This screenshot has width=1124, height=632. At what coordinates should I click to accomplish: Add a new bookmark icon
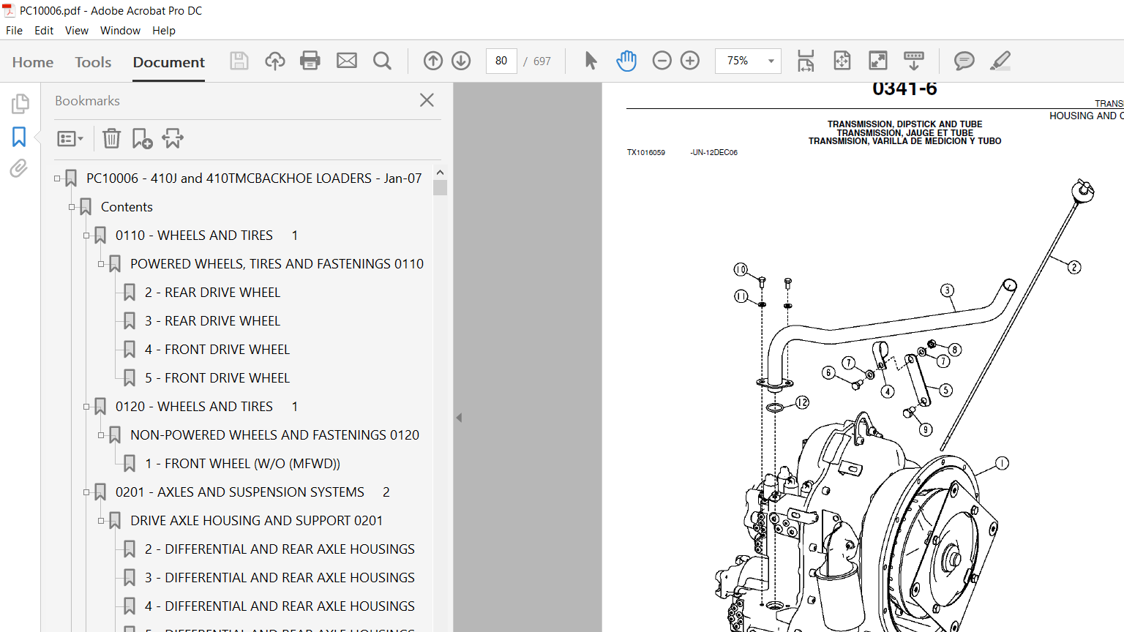tap(142, 138)
